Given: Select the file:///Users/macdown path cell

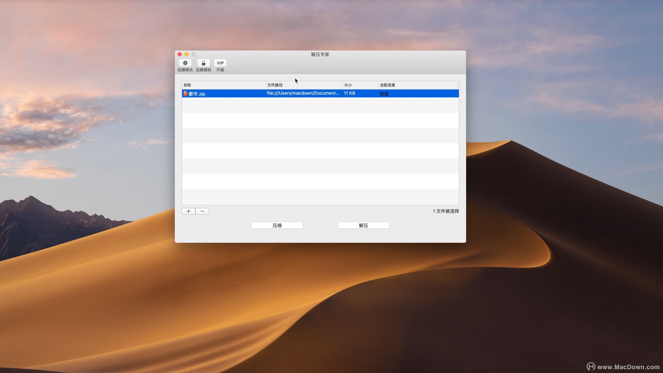Looking at the screenshot, I should 303,93.
